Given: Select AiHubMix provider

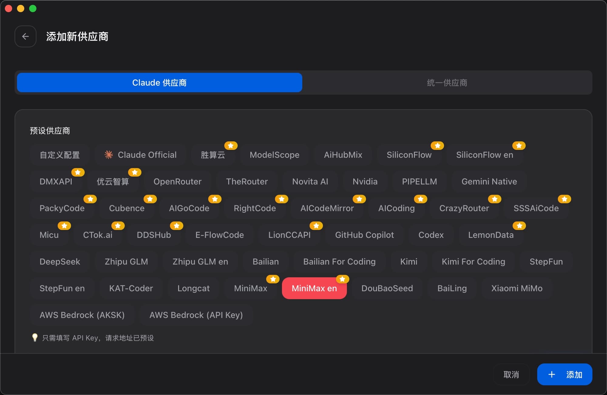Looking at the screenshot, I should (x=343, y=155).
